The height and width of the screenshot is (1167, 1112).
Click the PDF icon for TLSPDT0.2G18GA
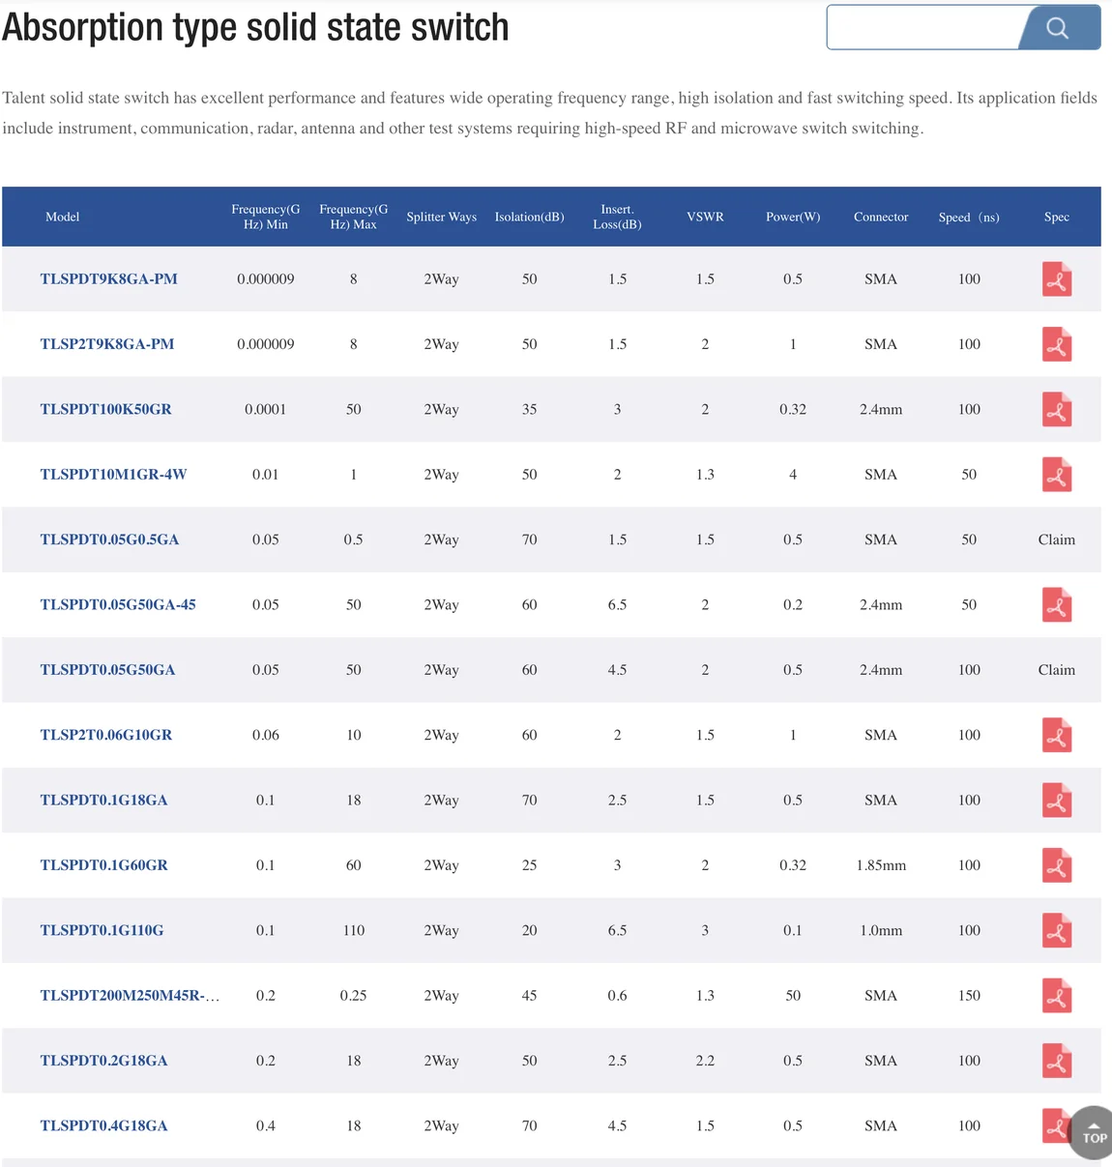[1056, 1062]
